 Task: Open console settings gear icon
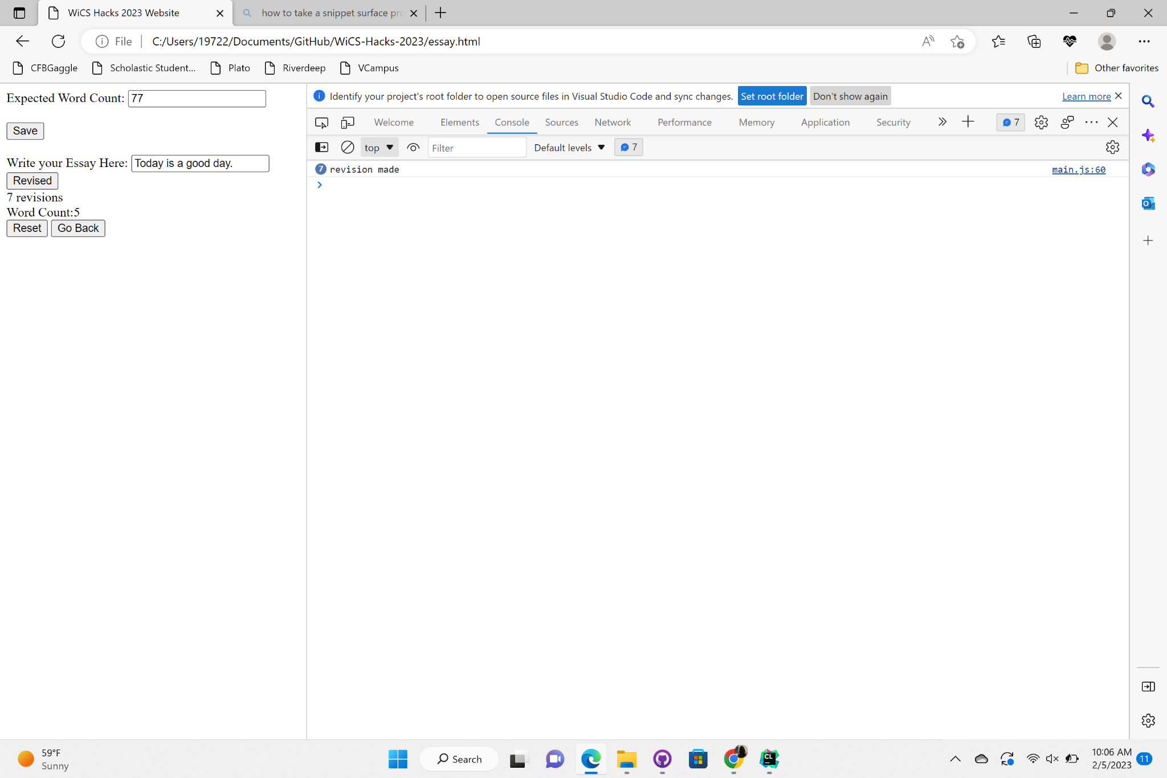click(1112, 148)
